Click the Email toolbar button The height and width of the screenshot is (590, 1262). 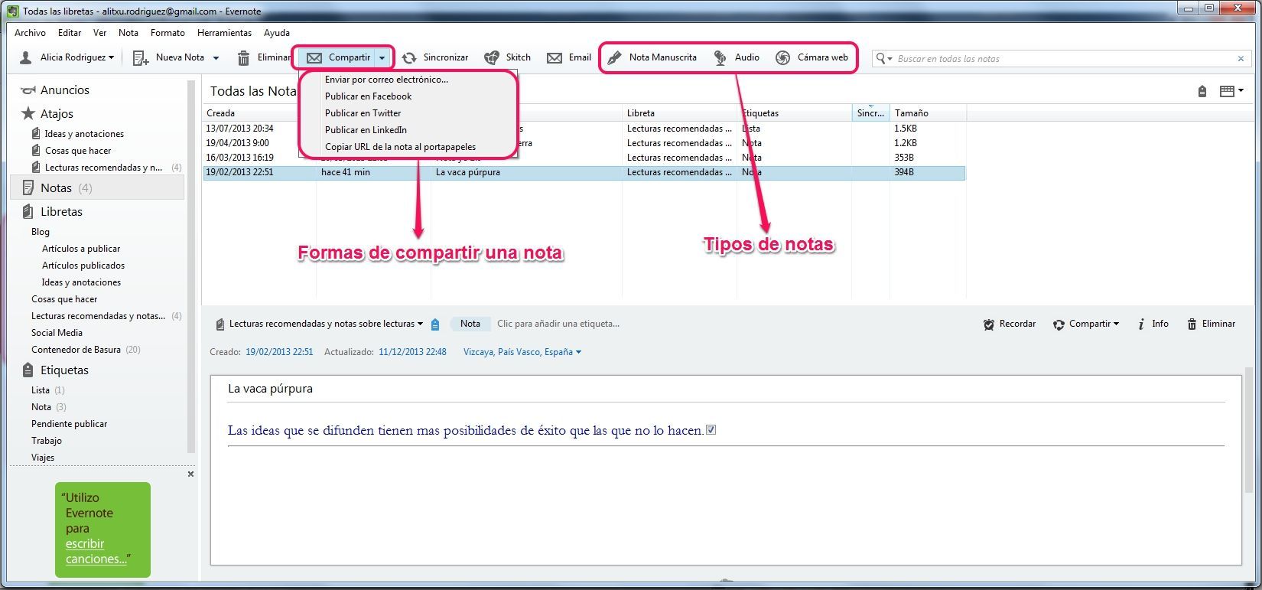(569, 57)
